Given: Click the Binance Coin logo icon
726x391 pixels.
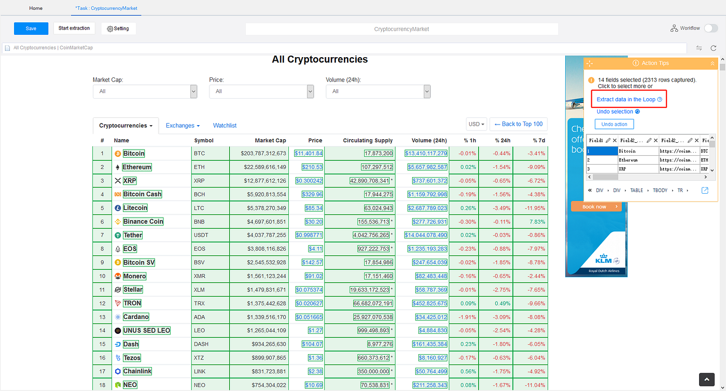Looking at the screenshot, I should 118,222.
